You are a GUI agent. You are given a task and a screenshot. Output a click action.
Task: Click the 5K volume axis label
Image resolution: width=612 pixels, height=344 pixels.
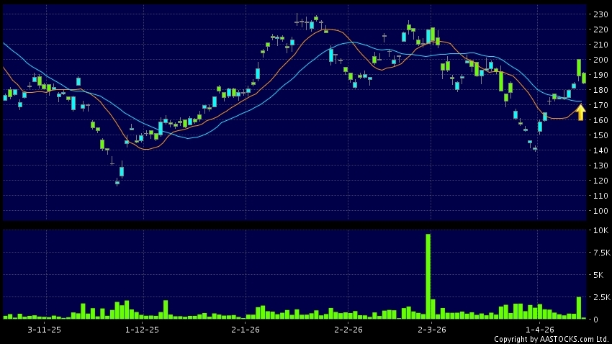(x=600, y=275)
